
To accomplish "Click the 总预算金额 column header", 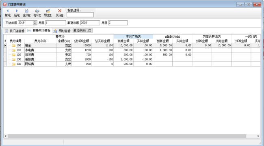I will click(82, 41).
